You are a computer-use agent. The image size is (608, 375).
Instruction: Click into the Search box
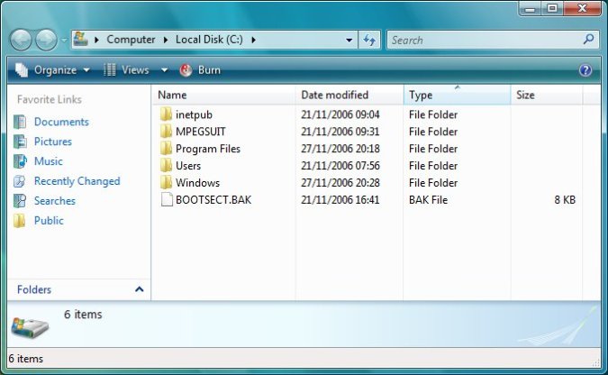(x=483, y=40)
